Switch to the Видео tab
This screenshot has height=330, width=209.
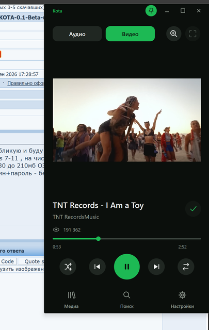[130, 34]
